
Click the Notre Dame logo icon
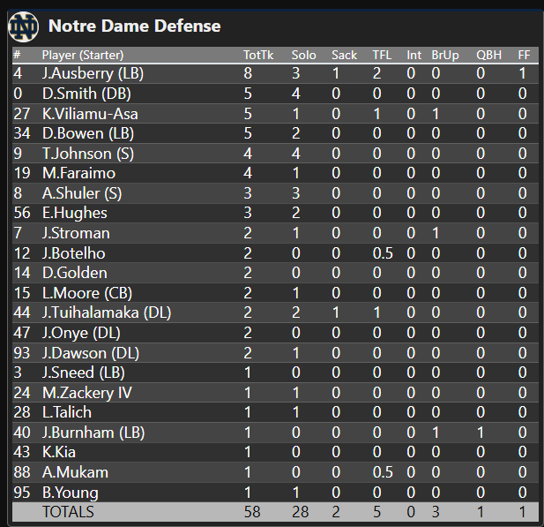pyautogui.click(x=24, y=26)
